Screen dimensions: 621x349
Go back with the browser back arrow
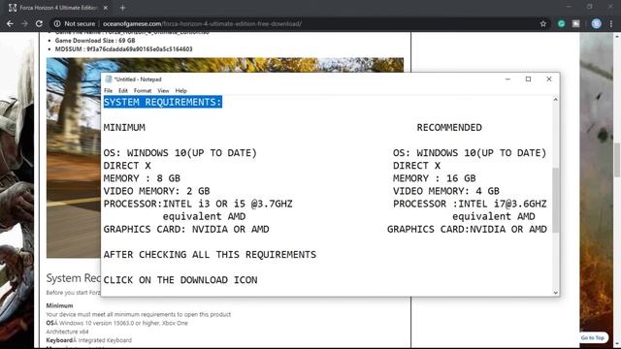click(10, 23)
